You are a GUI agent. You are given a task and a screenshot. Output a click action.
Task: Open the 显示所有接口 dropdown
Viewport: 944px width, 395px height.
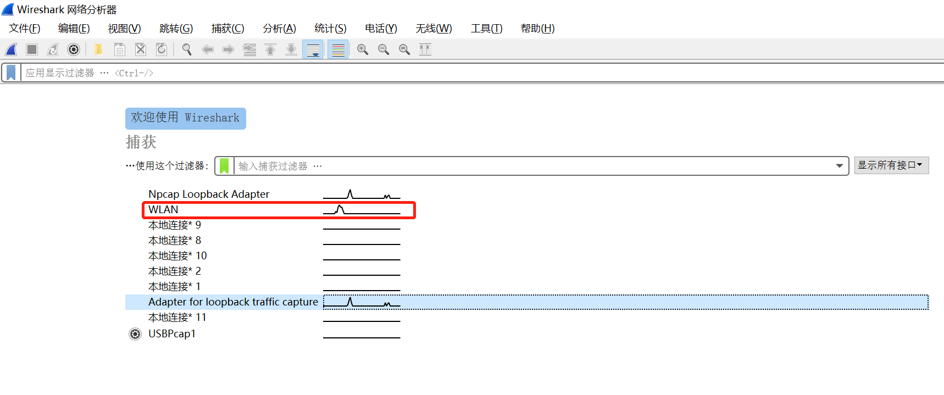click(891, 165)
